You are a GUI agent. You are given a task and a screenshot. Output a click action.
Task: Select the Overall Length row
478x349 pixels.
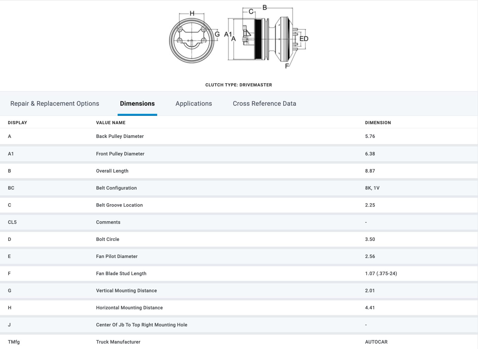click(112, 171)
